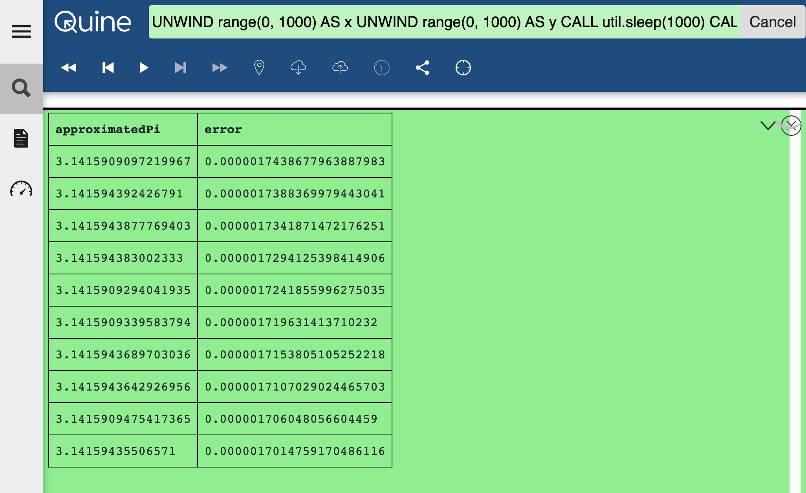Collapse the results panel chevron

[x=768, y=126]
